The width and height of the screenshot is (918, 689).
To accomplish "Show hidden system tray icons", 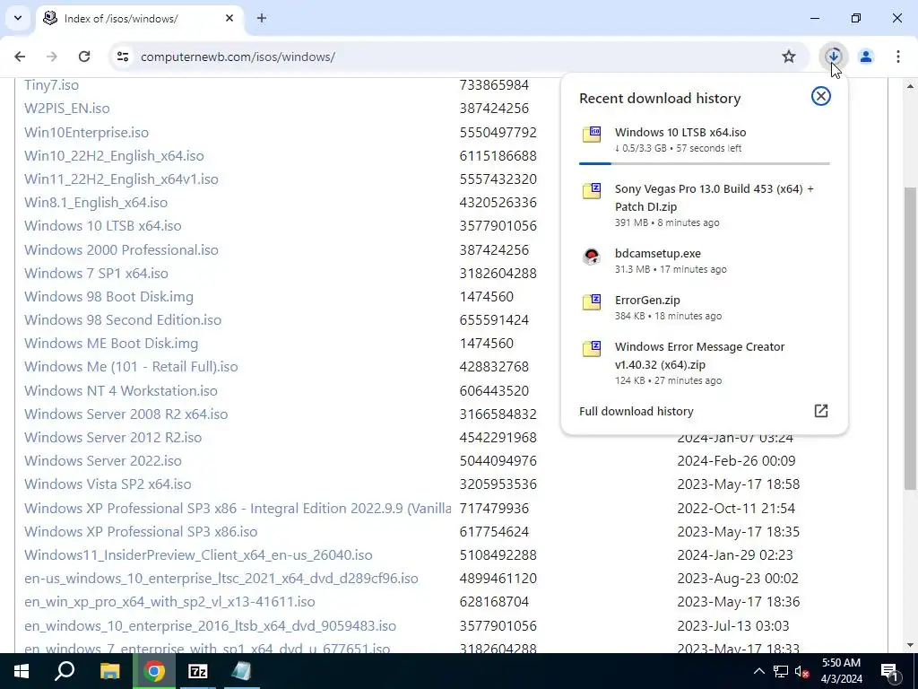I will 758,671.
